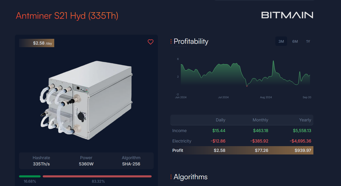341x186 pixels.
Task: Click the Aug 2024 chart axis label
Action: pyautogui.click(x=266, y=97)
